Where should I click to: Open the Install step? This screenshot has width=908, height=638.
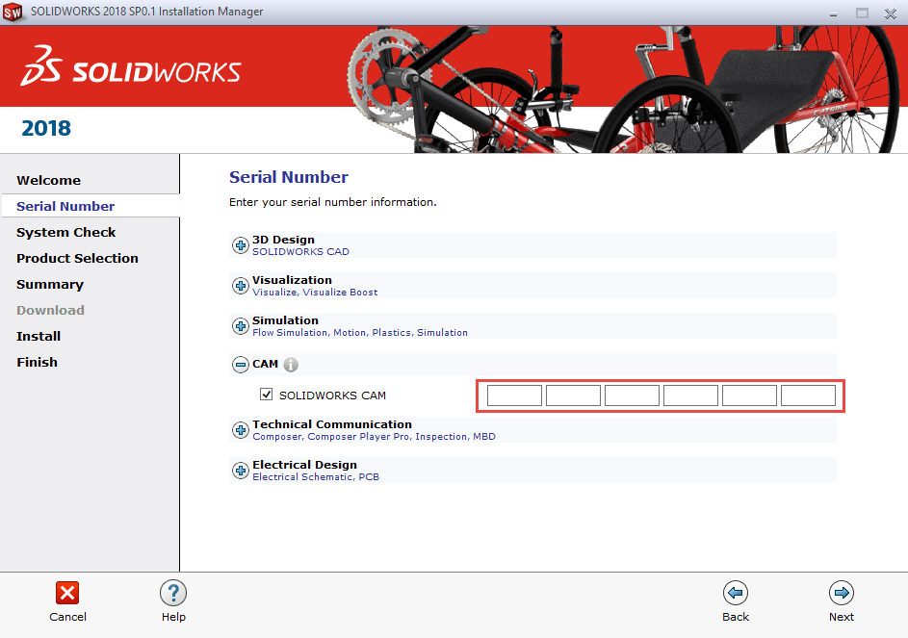pyautogui.click(x=39, y=337)
